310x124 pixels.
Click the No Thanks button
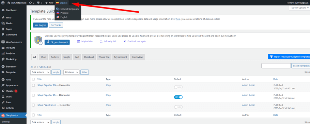coord(56,25)
